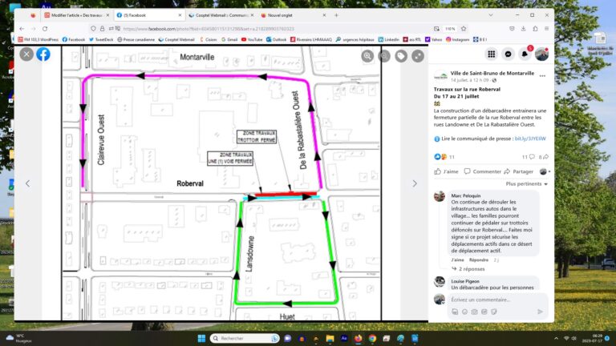Go to the next photo
This screenshot has height=346, width=616.
pos(415,183)
